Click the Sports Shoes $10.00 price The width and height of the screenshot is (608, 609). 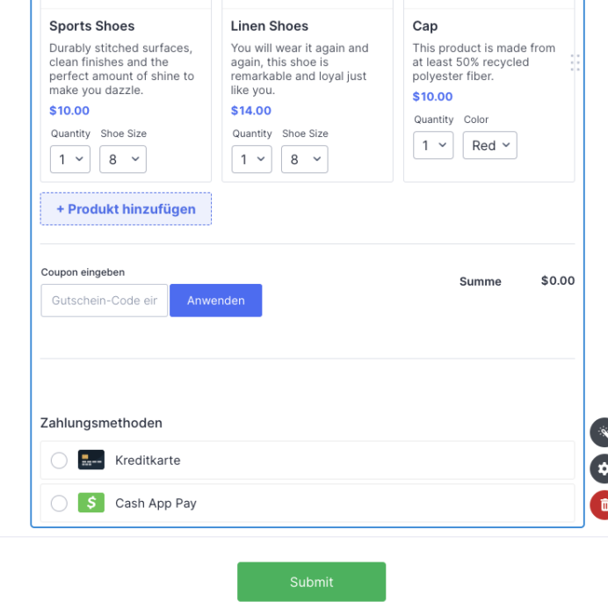tap(69, 111)
